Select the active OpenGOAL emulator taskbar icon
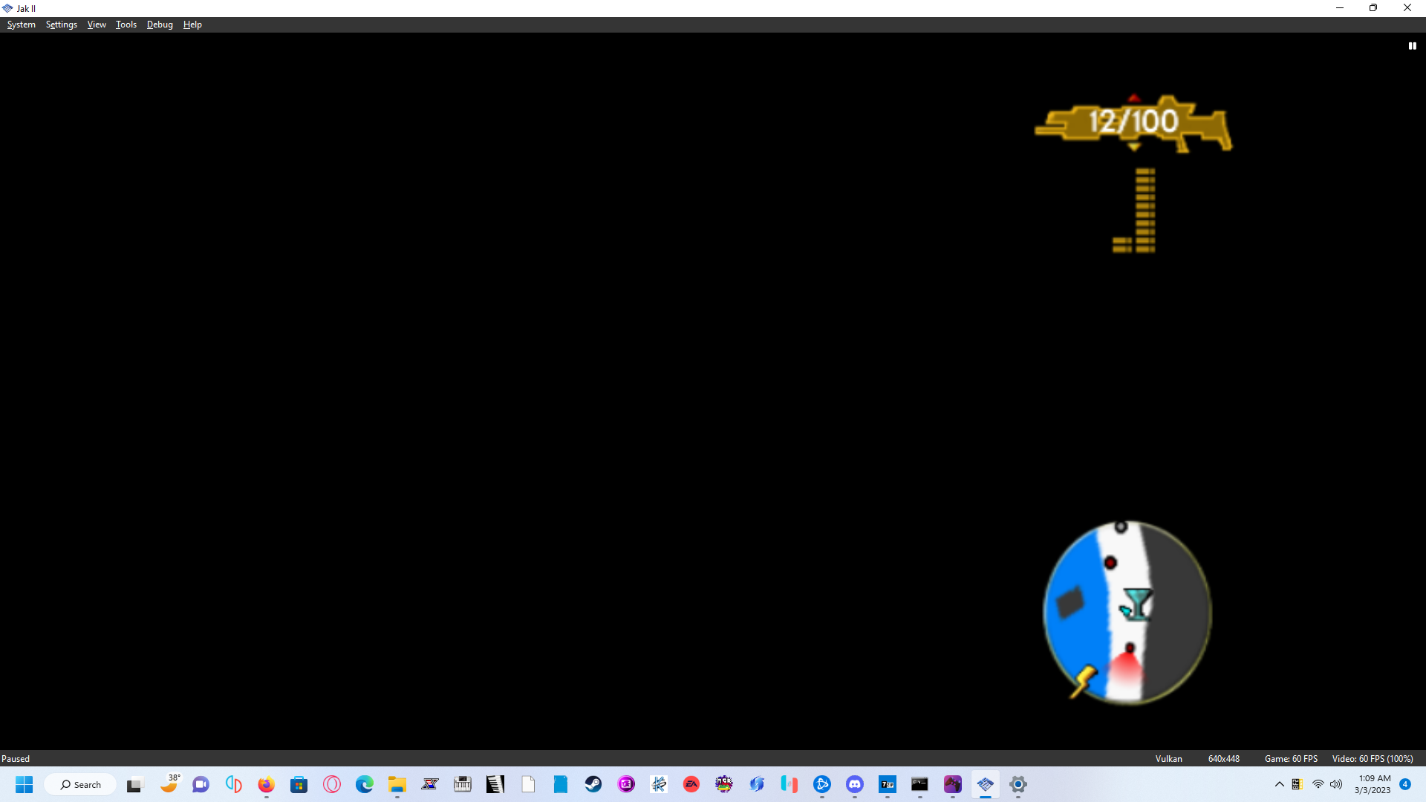Image resolution: width=1426 pixels, height=802 pixels. click(x=986, y=784)
